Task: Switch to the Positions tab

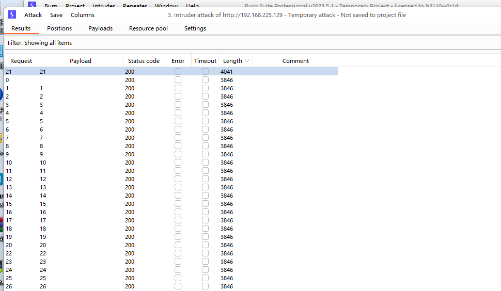Action: [59, 28]
